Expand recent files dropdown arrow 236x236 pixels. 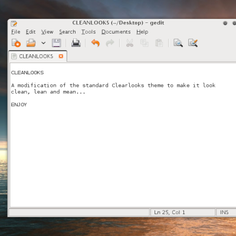tap(44, 43)
